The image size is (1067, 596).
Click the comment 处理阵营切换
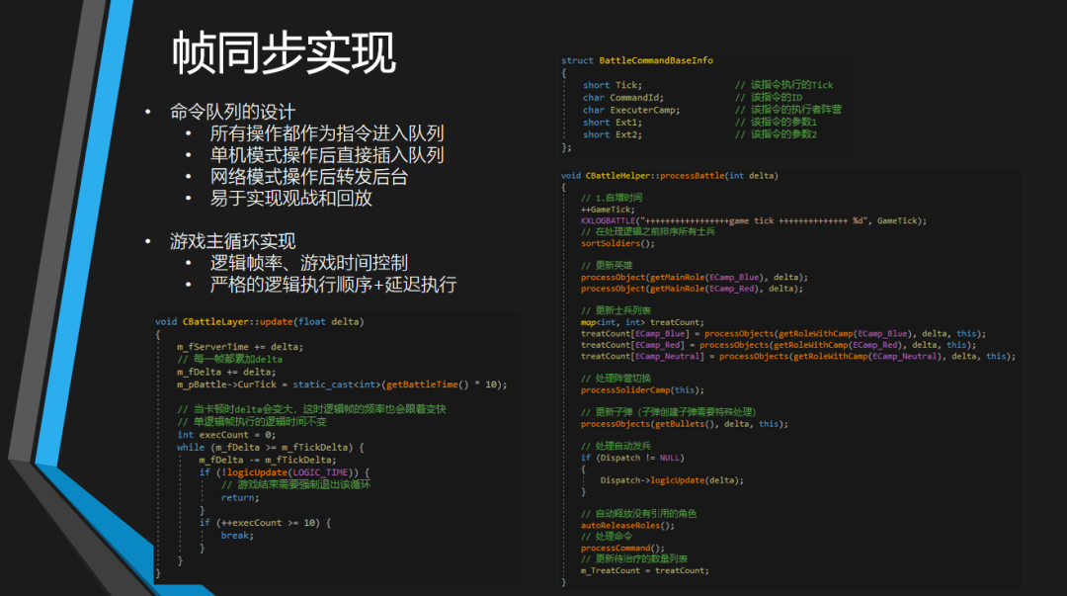coord(616,379)
